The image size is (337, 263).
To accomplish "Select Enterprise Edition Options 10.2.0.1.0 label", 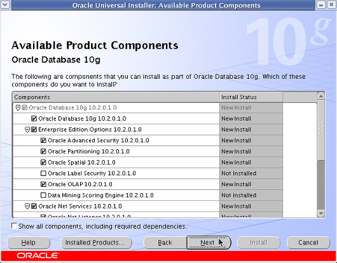I will [x=90, y=130].
